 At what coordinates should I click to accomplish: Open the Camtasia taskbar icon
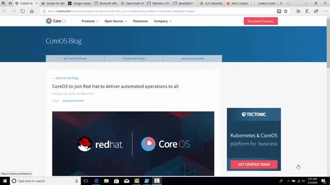click(x=137, y=181)
